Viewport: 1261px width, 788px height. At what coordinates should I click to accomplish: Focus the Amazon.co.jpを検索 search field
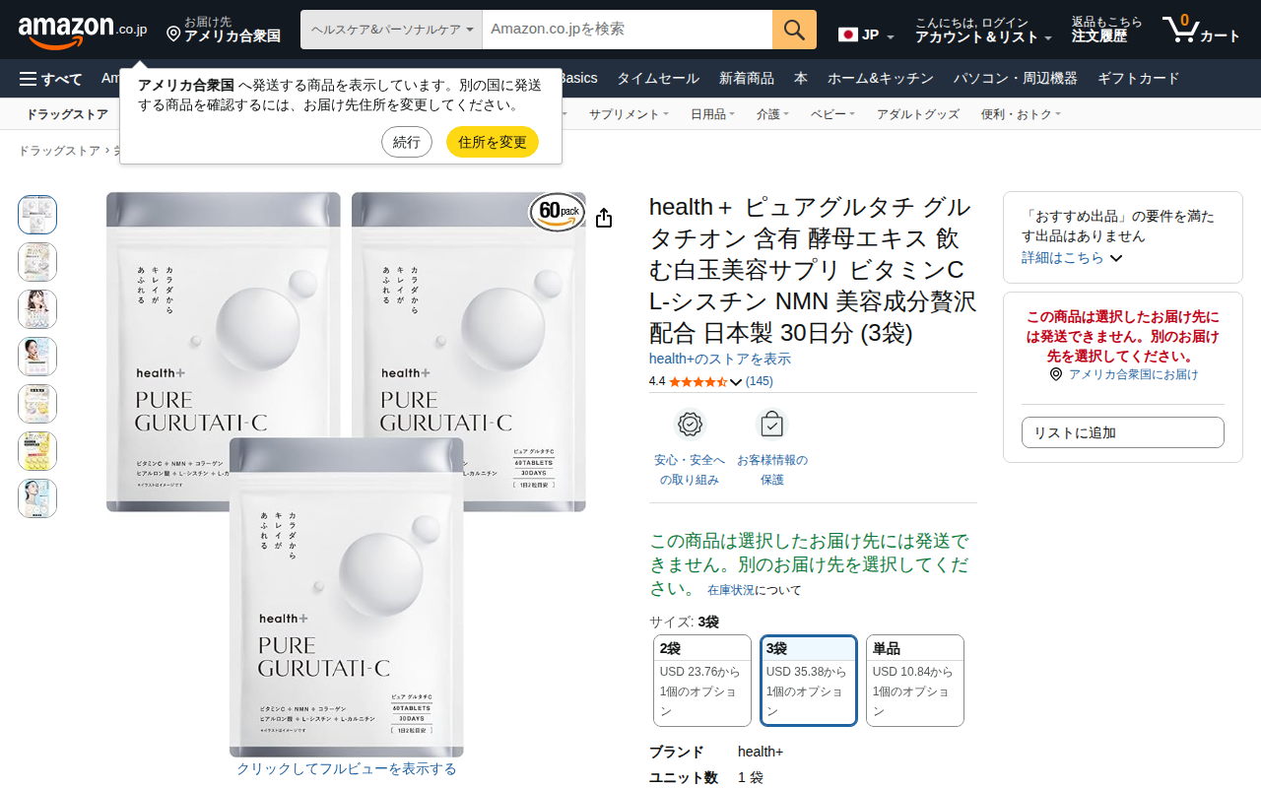point(628,30)
